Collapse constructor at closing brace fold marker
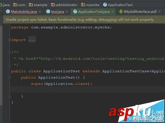The height and width of the screenshot is (123, 165). coord(10,96)
